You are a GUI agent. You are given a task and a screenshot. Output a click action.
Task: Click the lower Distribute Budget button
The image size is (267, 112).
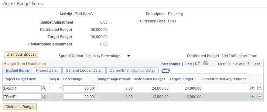[x=20, y=107]
